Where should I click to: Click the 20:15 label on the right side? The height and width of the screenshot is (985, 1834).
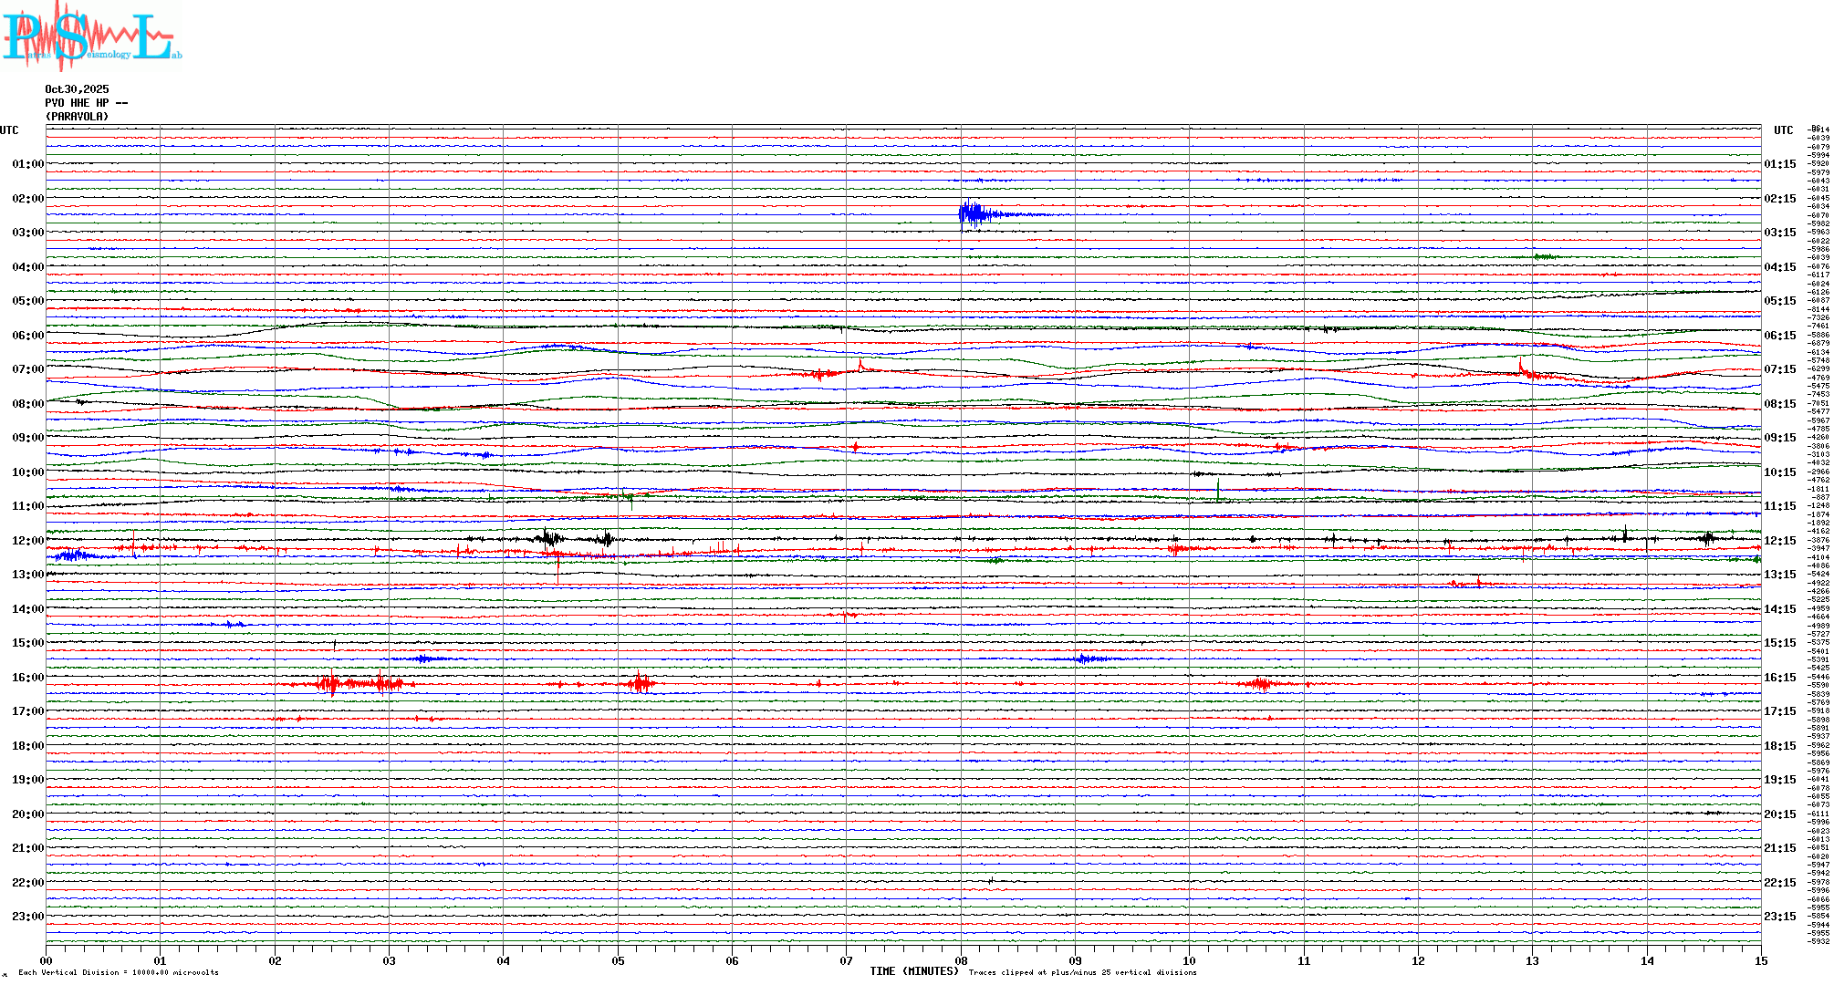click(1780, 814)
